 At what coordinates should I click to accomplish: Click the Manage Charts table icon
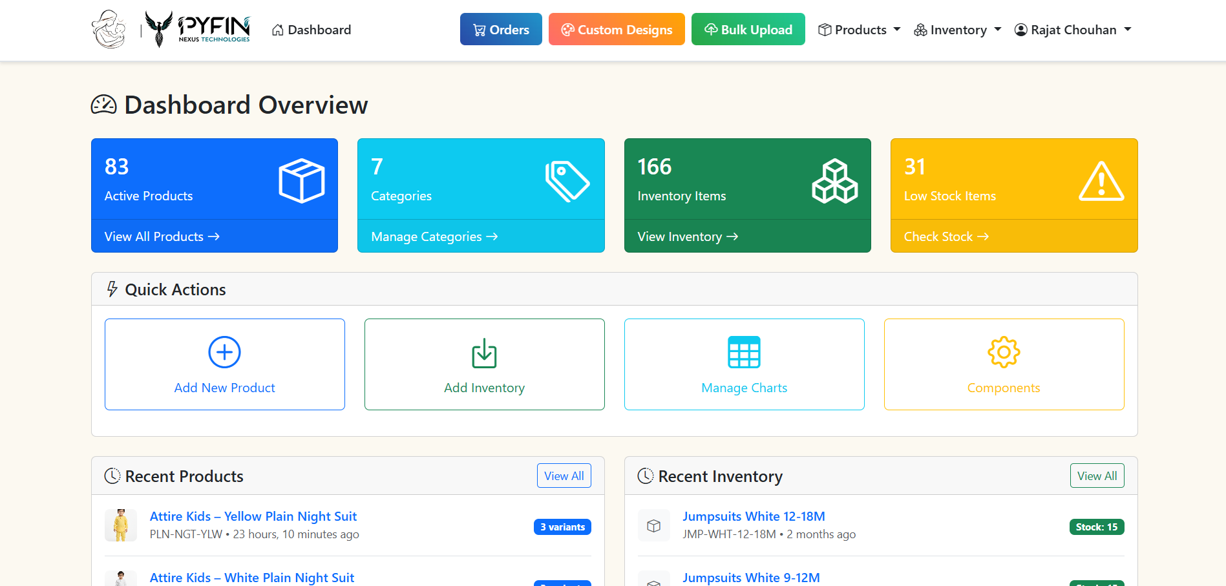pyautogui.click(x=744, y=352)
